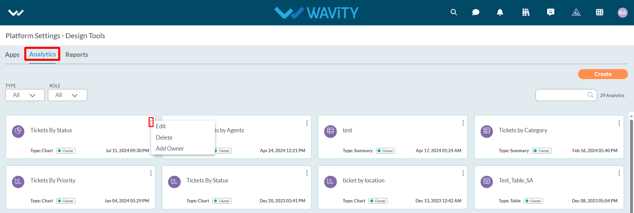The image size is (634, 213).
Task: Click Owner badge on ticket by location card
Action: tap(378, 201)
